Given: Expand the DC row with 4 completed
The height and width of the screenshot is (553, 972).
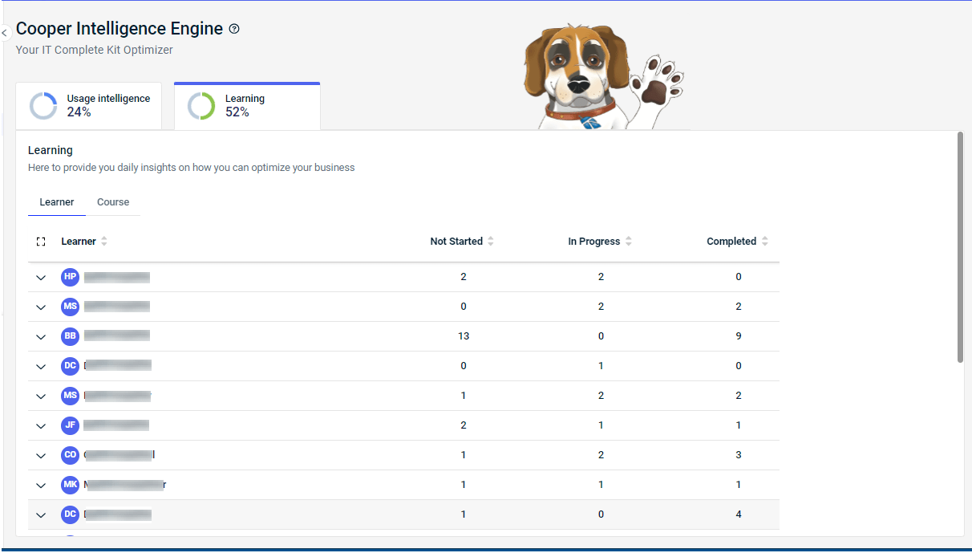Looking at the screenshot, I should click(41, 515).
